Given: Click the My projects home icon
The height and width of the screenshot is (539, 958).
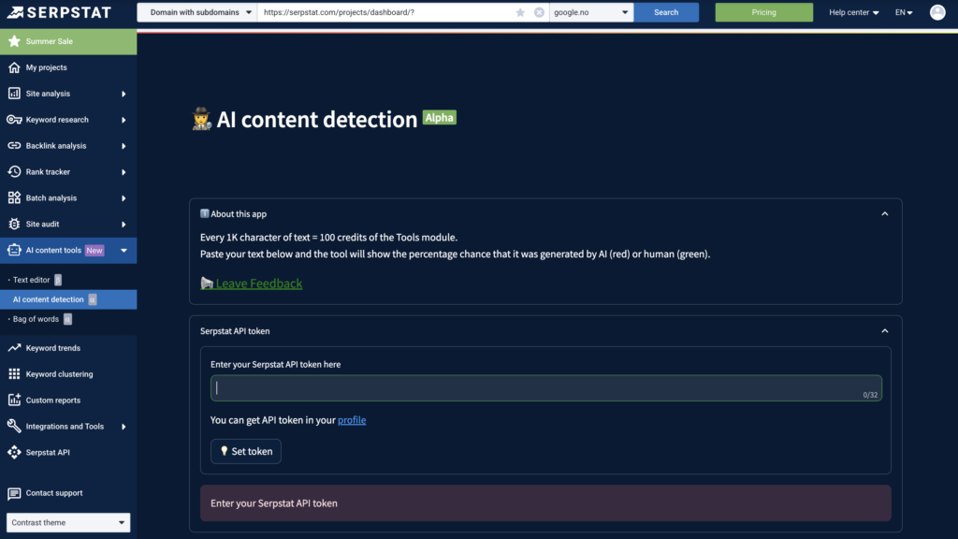Looking at the screenshot, I should (14, 67).
